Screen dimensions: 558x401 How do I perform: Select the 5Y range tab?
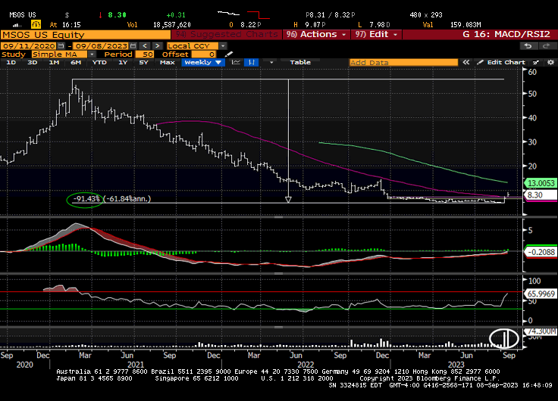[144, 62]
